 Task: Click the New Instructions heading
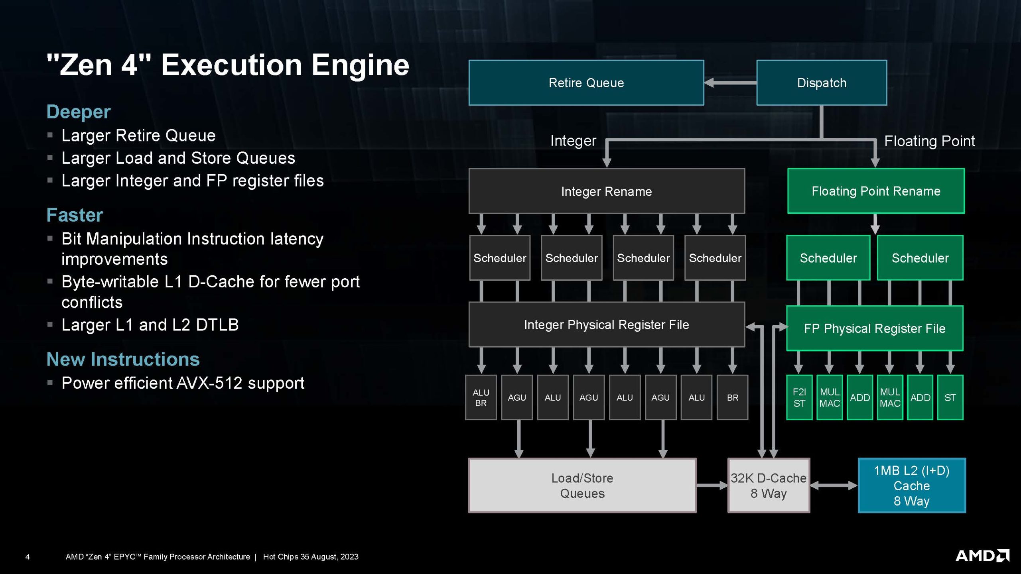[x=123, y=359]
